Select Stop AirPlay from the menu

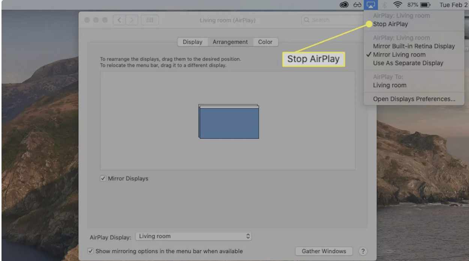point(390,24)
